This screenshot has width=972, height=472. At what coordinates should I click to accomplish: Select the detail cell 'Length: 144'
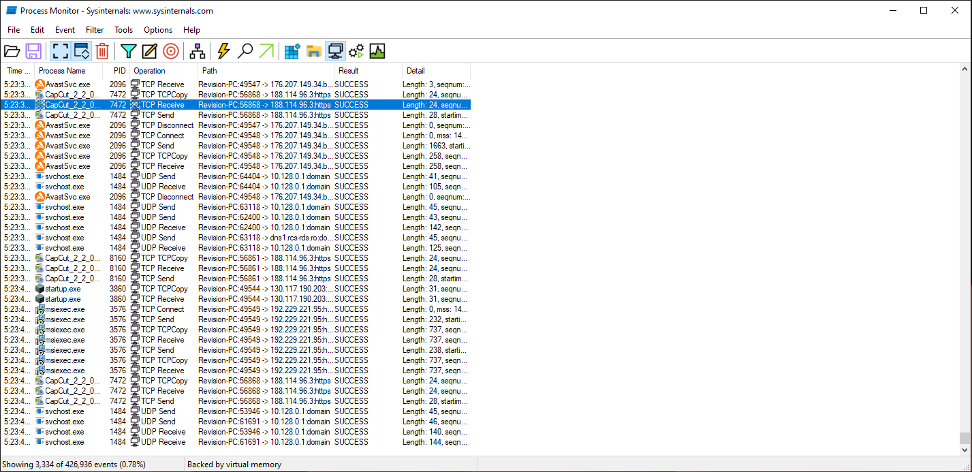(436, 442)
